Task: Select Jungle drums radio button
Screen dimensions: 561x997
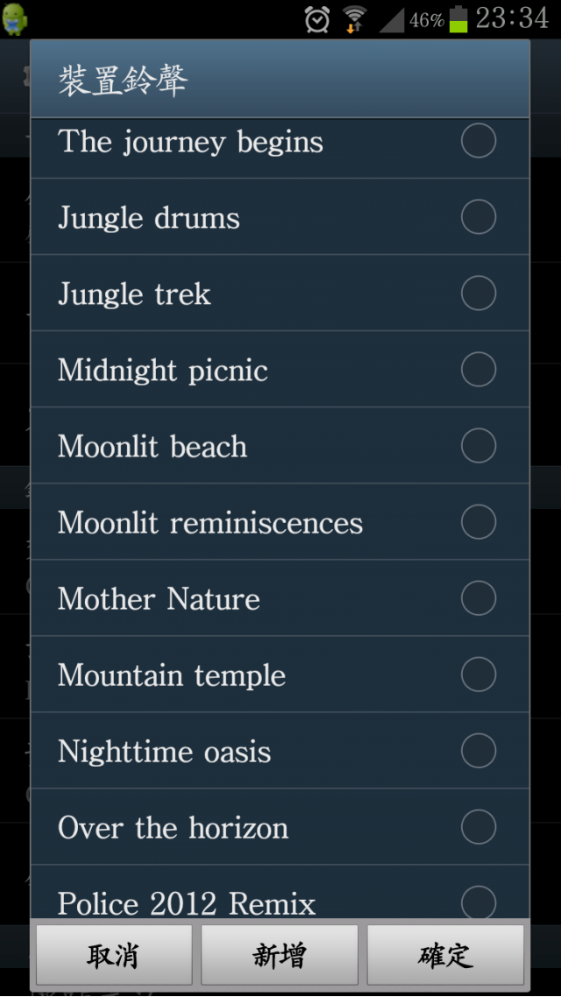Action: tap(479, 216)
